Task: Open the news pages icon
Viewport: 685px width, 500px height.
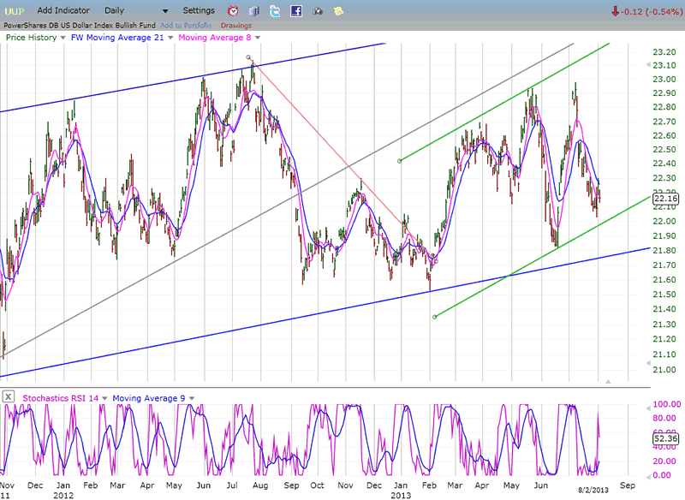Action: (x=254, y=11)
